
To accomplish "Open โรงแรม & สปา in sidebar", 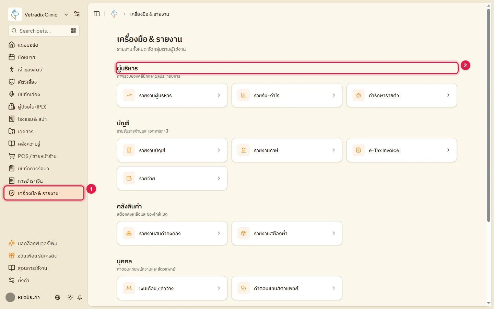I will coord(44,119).
